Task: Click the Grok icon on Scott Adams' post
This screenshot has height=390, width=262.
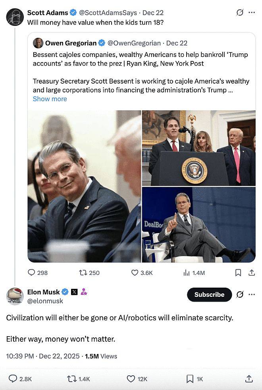Action: [240, 13]
